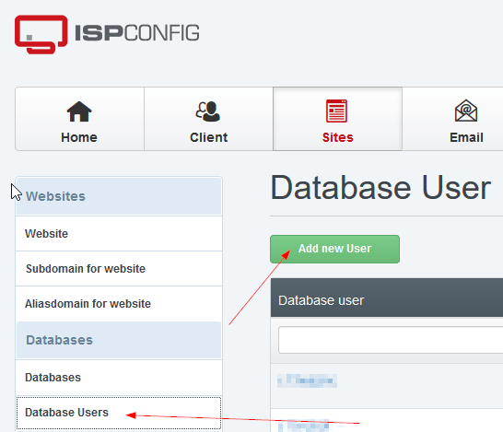Open the Databases sidebar link

click(119, 378)
